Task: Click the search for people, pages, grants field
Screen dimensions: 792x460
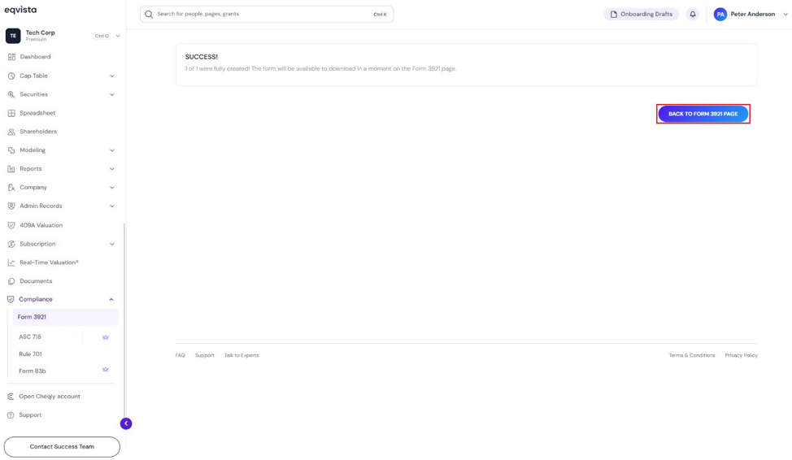Action: [267, 14]
